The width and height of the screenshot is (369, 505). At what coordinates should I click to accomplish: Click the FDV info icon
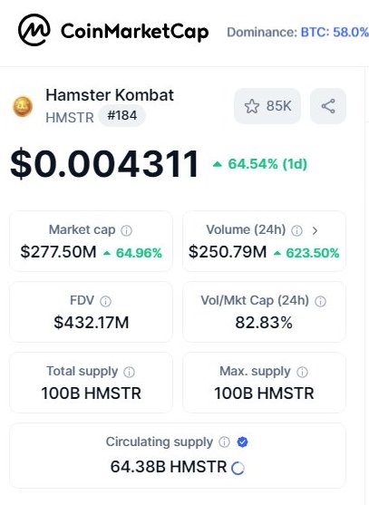(x=105, y=301)
